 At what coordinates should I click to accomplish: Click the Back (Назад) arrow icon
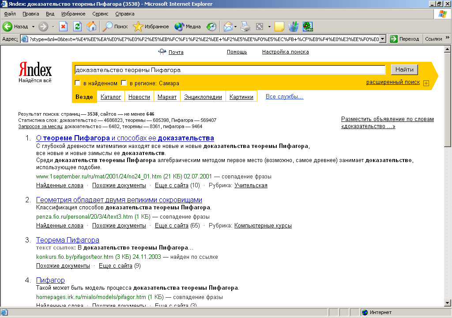tap(7, 26)
